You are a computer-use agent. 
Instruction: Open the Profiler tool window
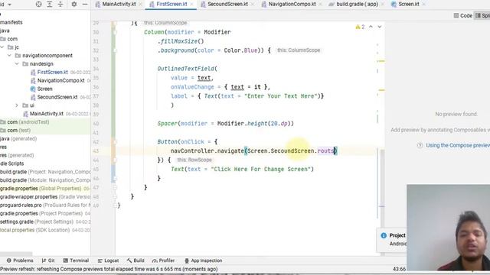(x=163, y=260)
